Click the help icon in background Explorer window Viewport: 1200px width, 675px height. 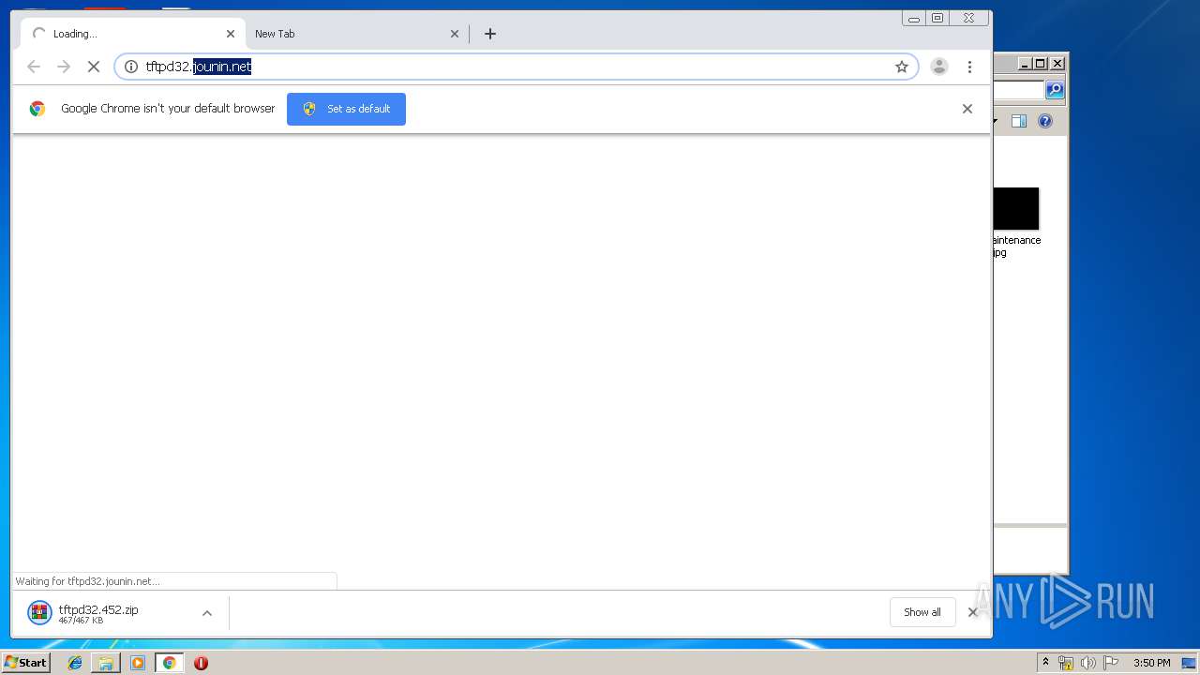[1045, 121]
